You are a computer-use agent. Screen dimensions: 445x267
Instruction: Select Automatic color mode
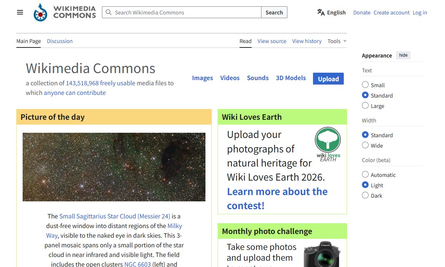[x=365, y=175]
